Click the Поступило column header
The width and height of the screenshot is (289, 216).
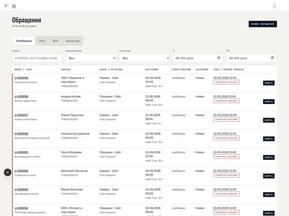click(152, 69)
